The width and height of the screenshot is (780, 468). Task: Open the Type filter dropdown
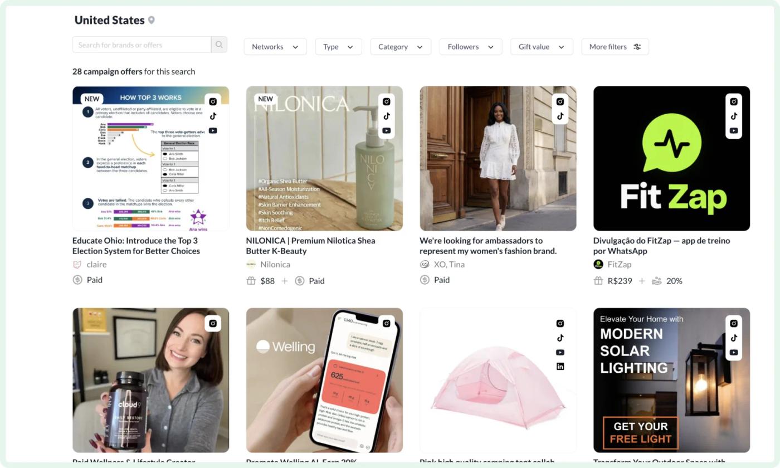click(338, 47)
